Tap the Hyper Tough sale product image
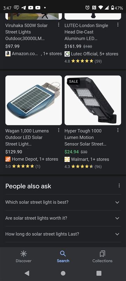Image resolution: width=126 pixels, height=281 pixels. coord(93,100)
